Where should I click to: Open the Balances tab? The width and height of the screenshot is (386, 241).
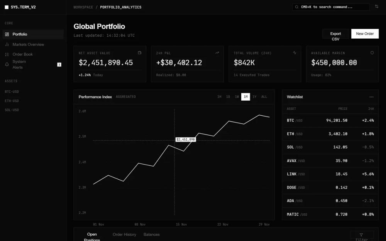pyautogui.click(x=152, y=234)
